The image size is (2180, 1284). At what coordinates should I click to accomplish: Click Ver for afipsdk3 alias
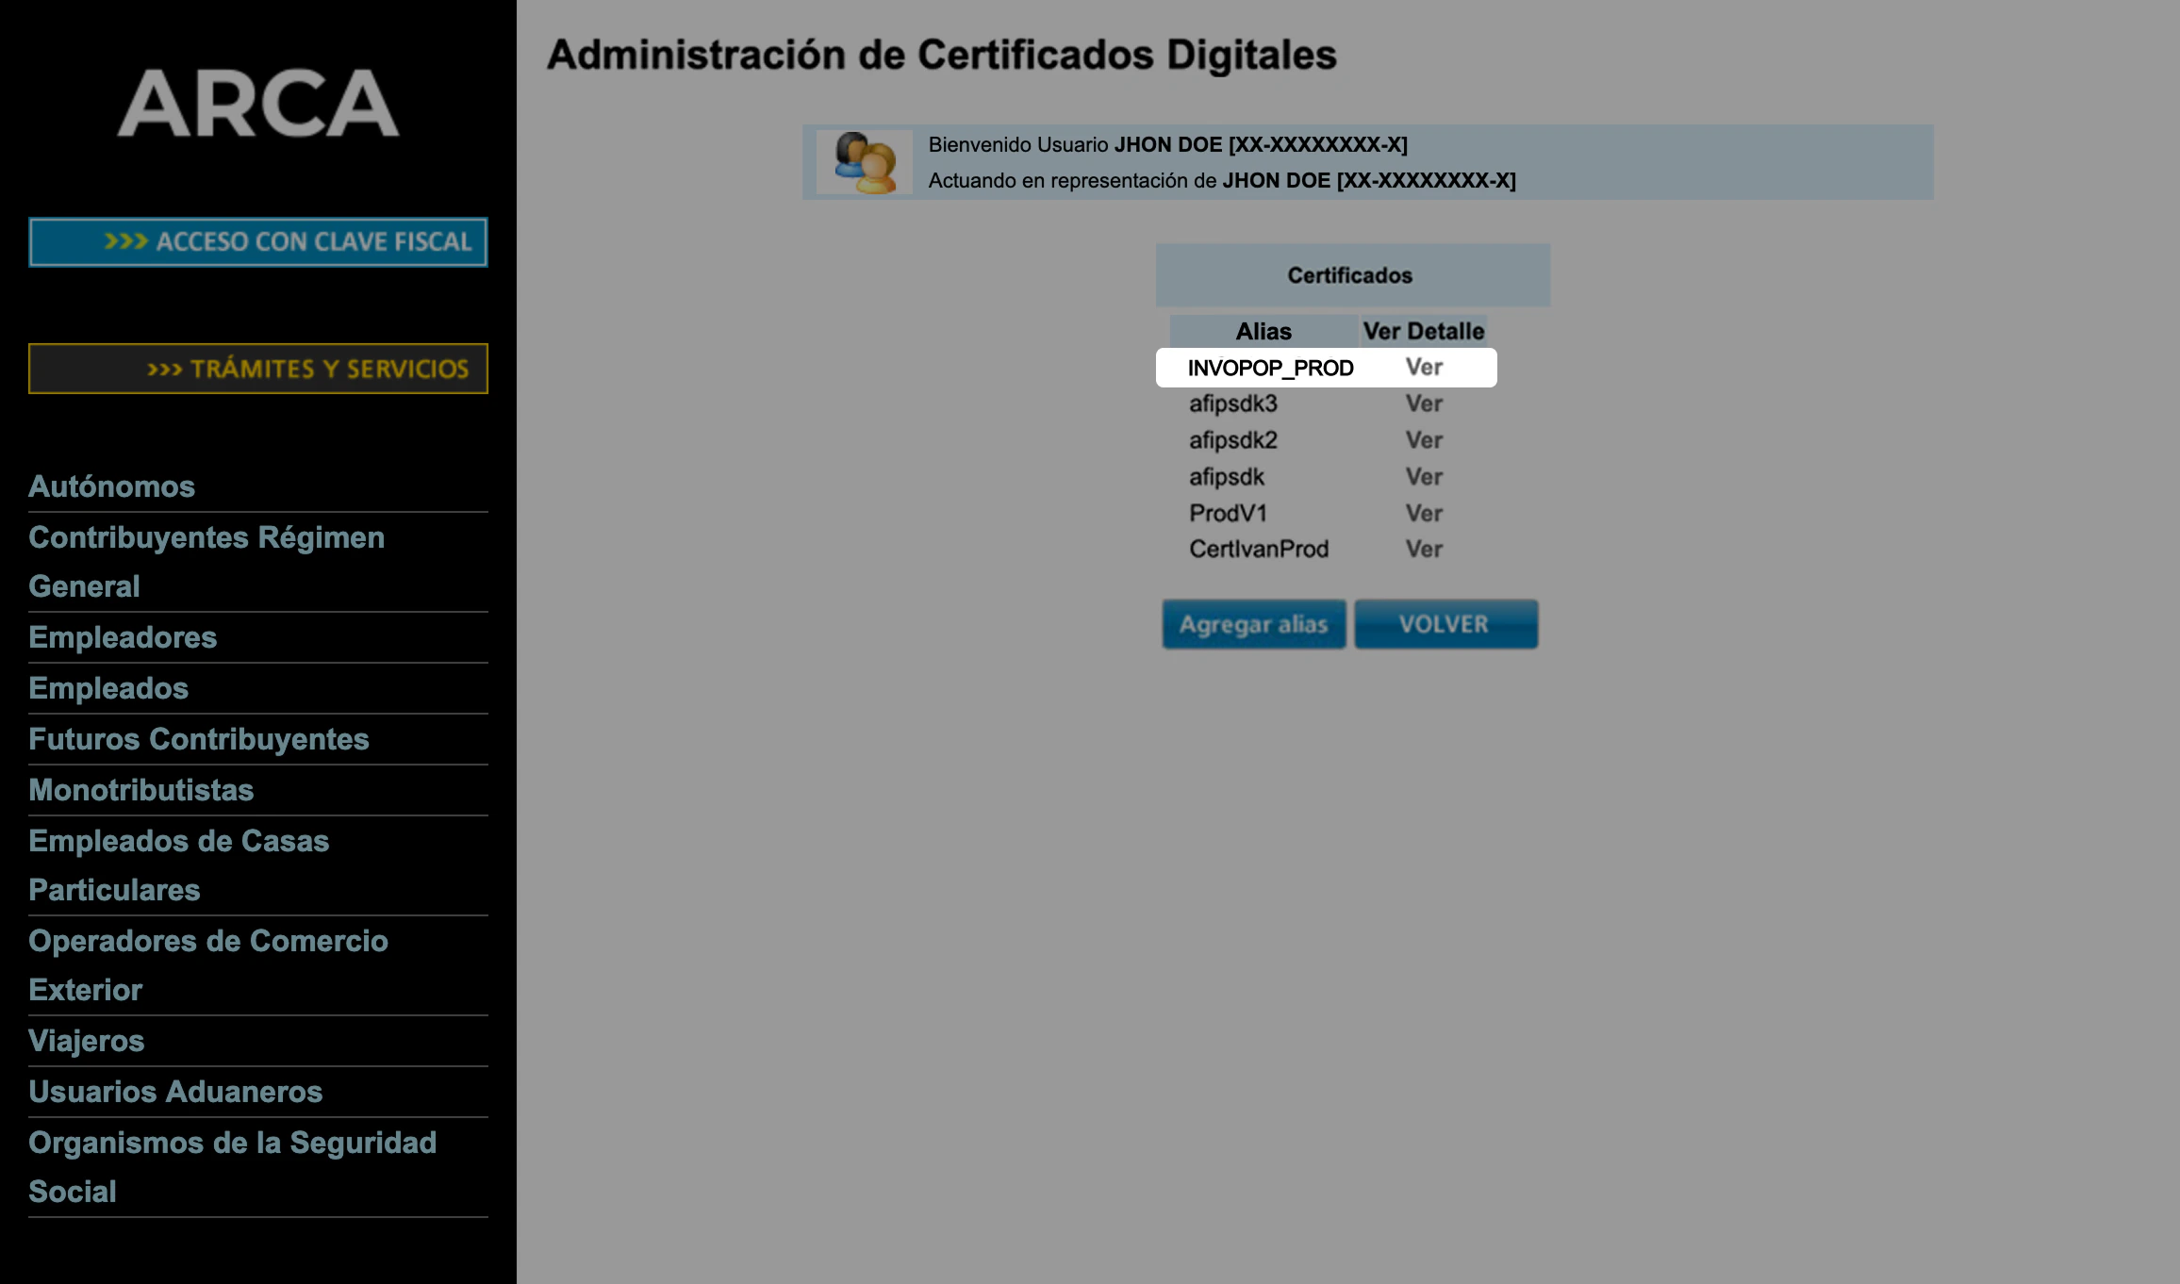[x=1423, y=403]
